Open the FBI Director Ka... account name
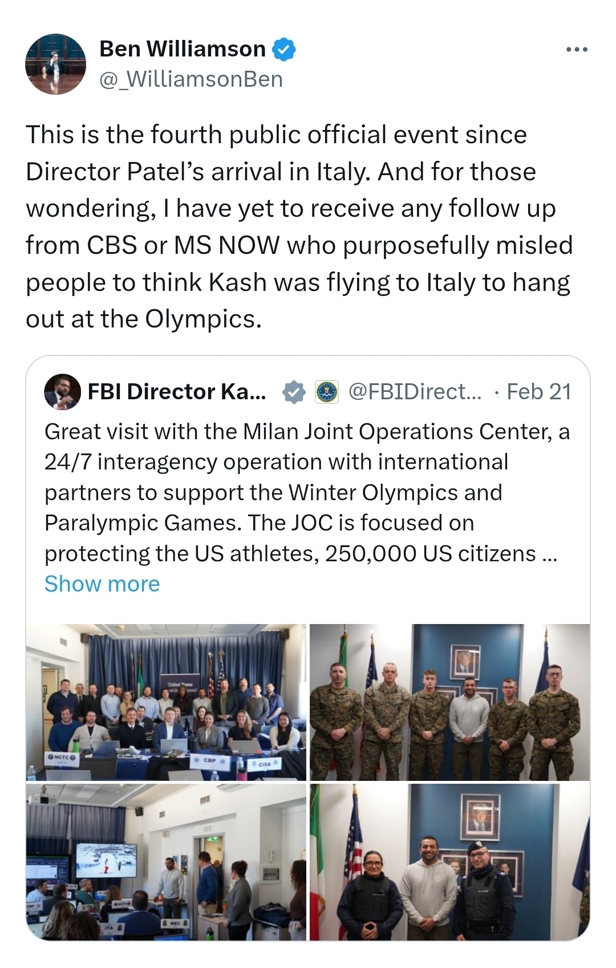Viewport: 616px width, 968px height. (x=177, y=392)
